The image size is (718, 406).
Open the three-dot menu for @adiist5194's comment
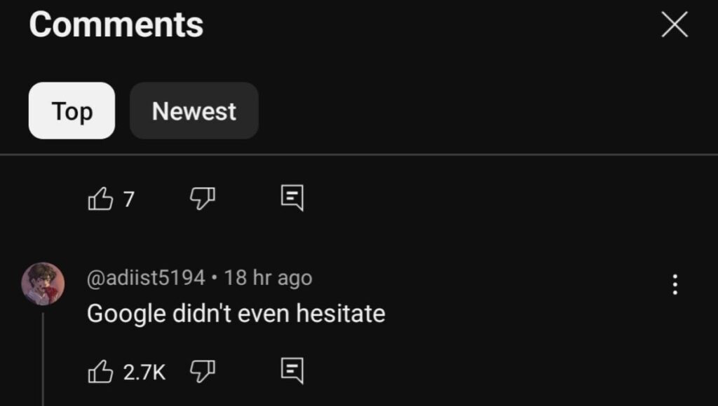(675, 284)
